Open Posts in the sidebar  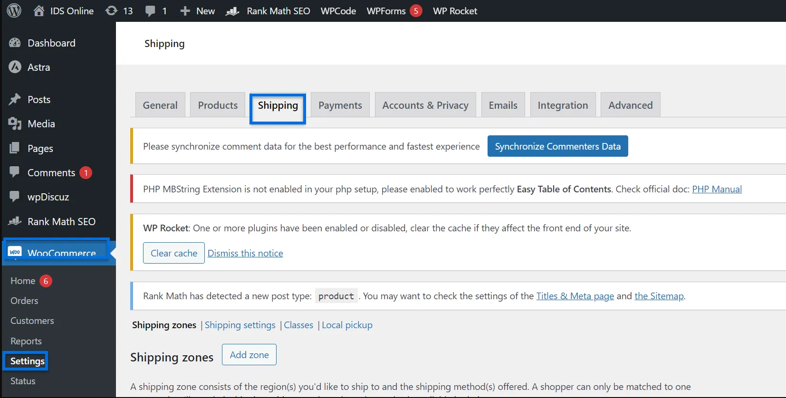pos(39,99)
